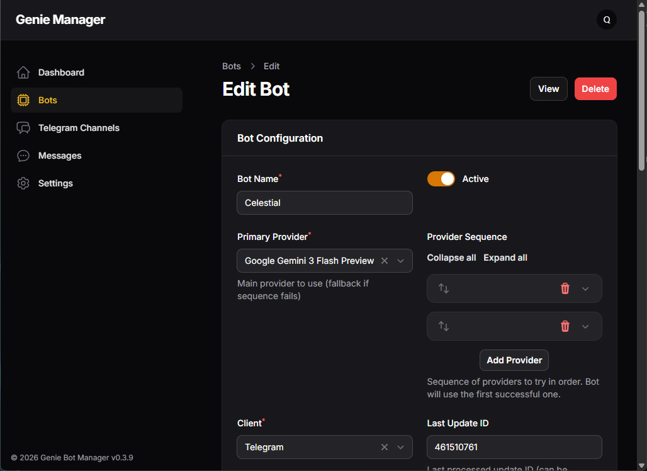The width and height of the screenshot is (647, 471).
Task: Click the Telegram Channels chat bubbles icon
Action: click(23, 128)
